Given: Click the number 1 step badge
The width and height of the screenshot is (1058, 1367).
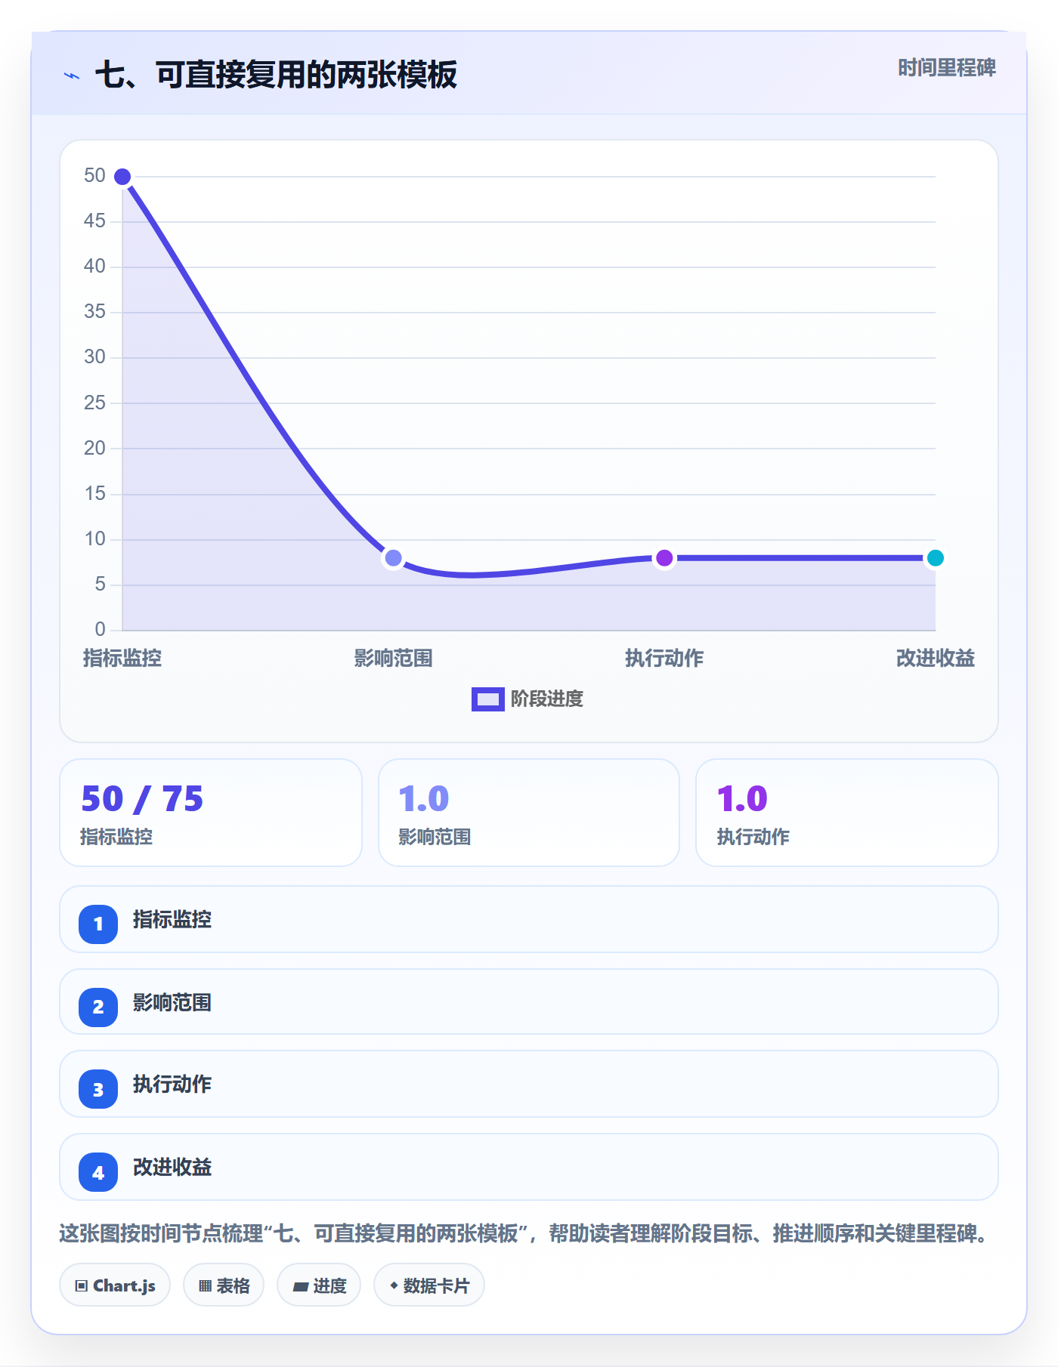Looking at the screenshot, I should tap(98, 924).
